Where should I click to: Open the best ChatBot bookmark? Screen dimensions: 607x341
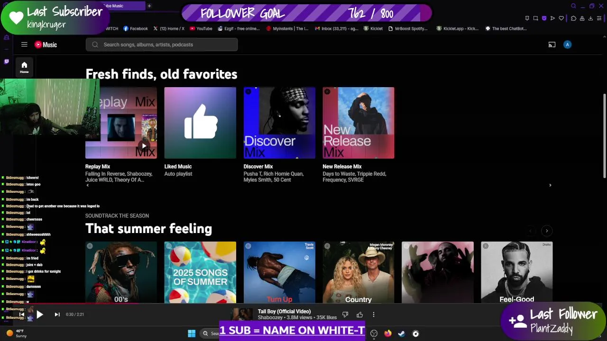(x=506, y=28)
